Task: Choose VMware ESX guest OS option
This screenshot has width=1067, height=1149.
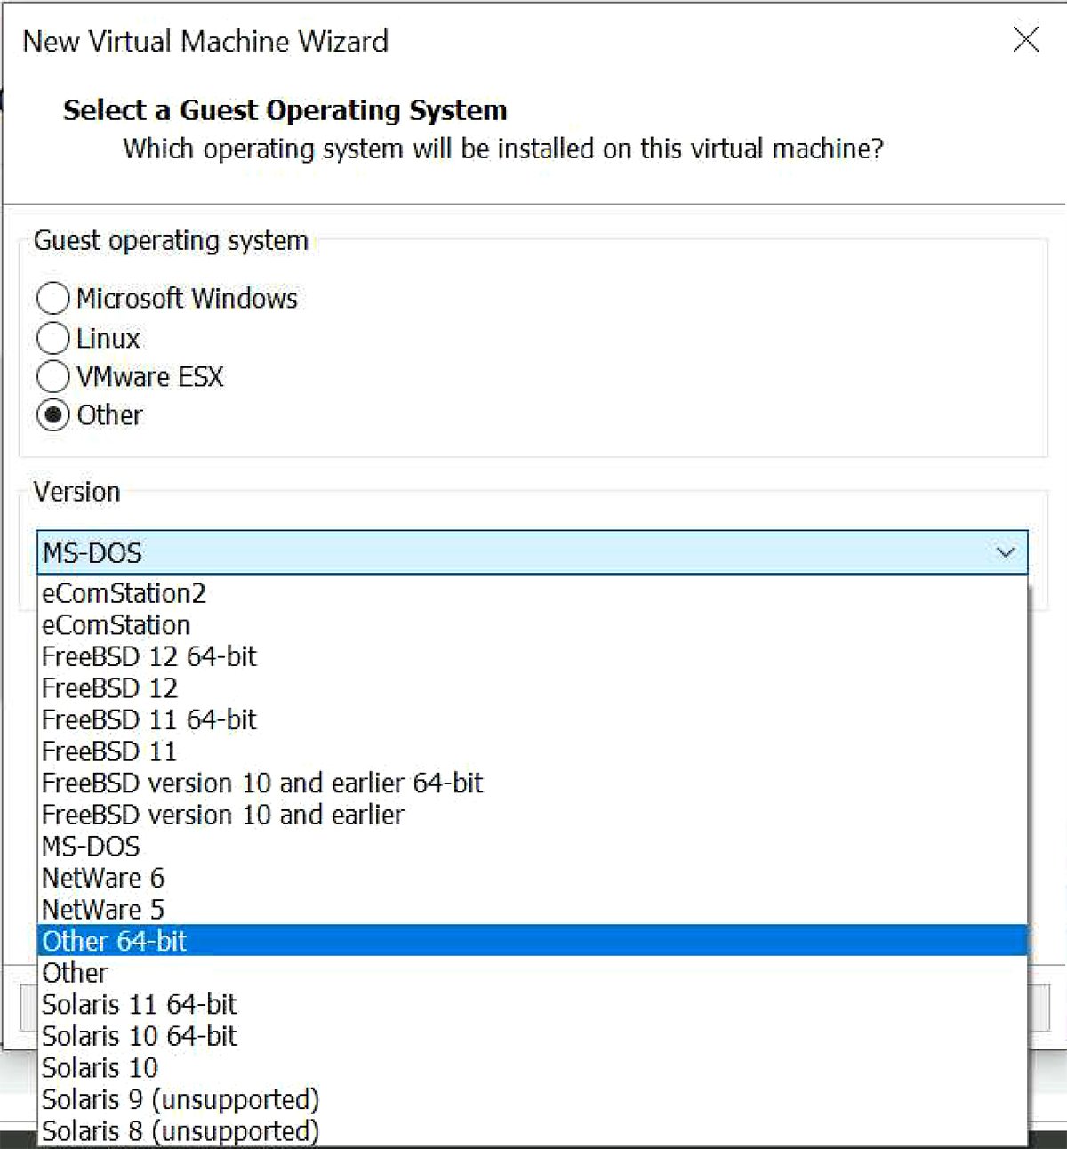Action: [x=53, y=376]
